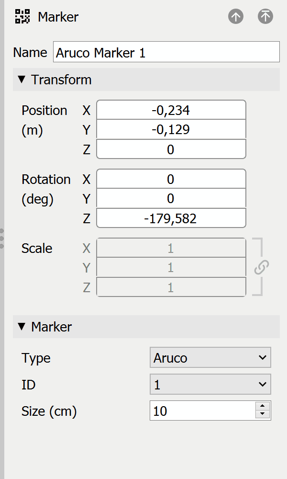Click the Rotation Z field

tap(171, 219)
